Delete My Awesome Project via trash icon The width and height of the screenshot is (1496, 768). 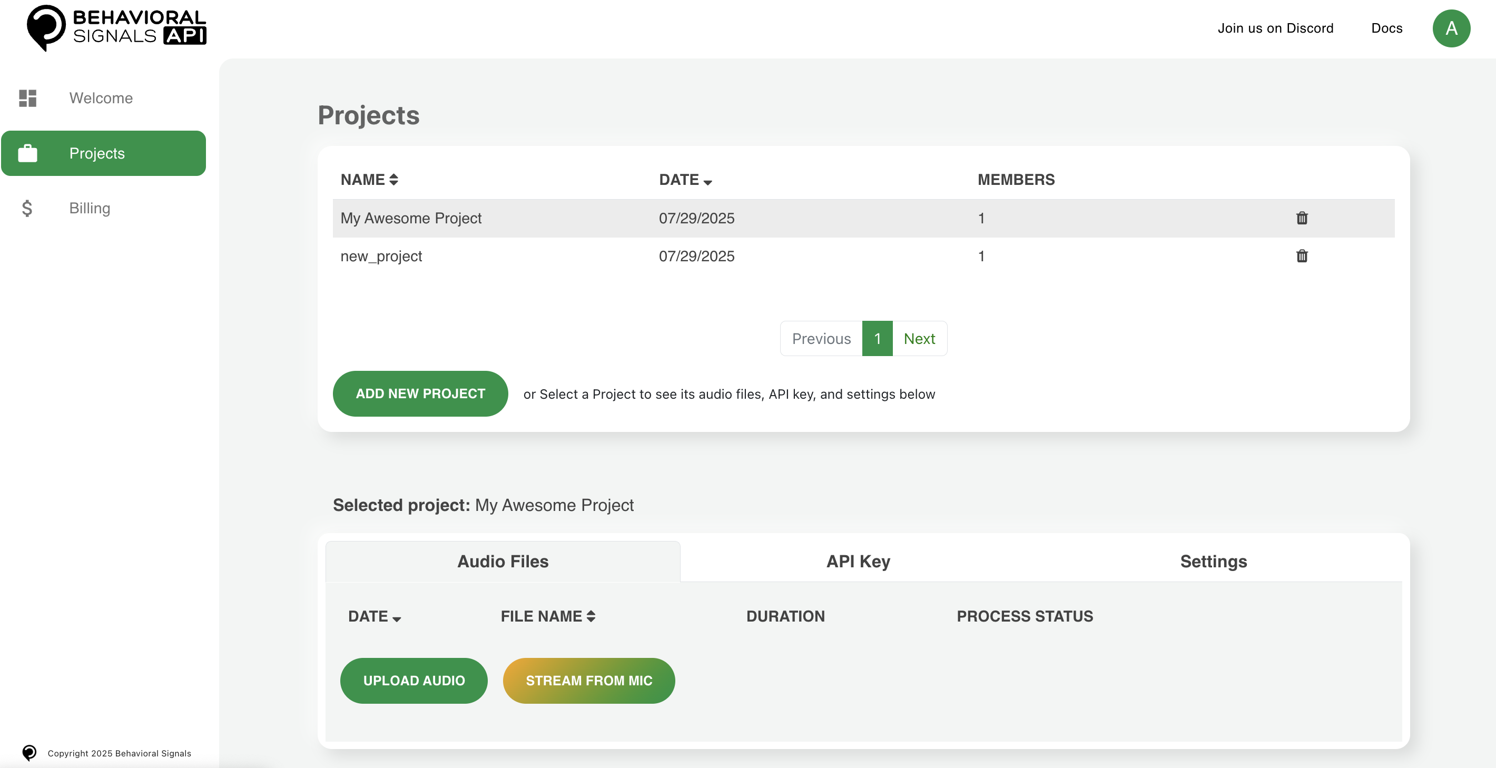click(1302, 218)
